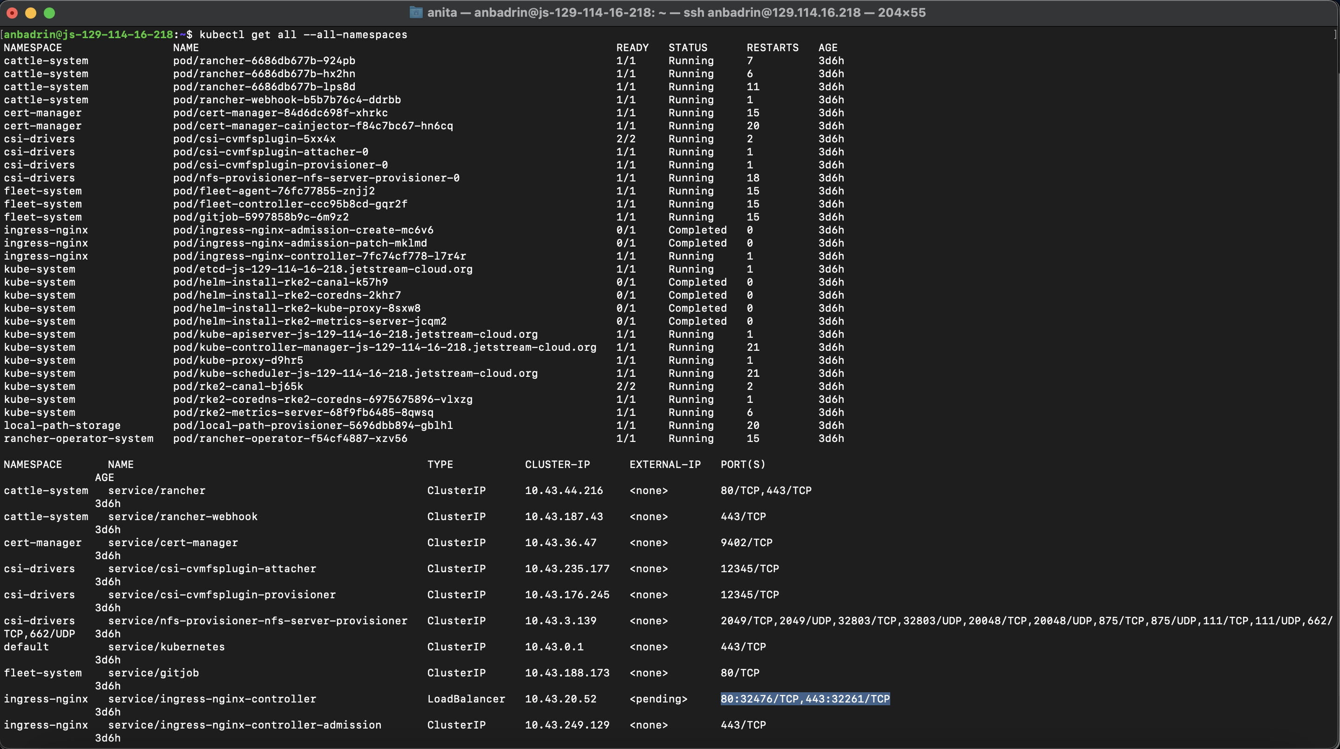
Task: Click the pod/rancher-webhook-b5b7b76c4-ddrbb entry
Action: click(x=287, y=100)
